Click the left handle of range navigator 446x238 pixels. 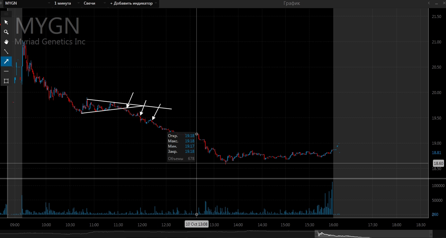(316, 234)
